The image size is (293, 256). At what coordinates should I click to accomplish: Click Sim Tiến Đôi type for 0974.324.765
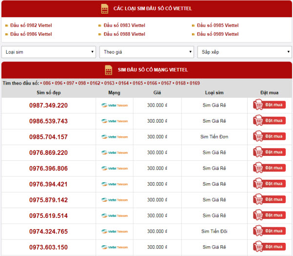(214, 231)
